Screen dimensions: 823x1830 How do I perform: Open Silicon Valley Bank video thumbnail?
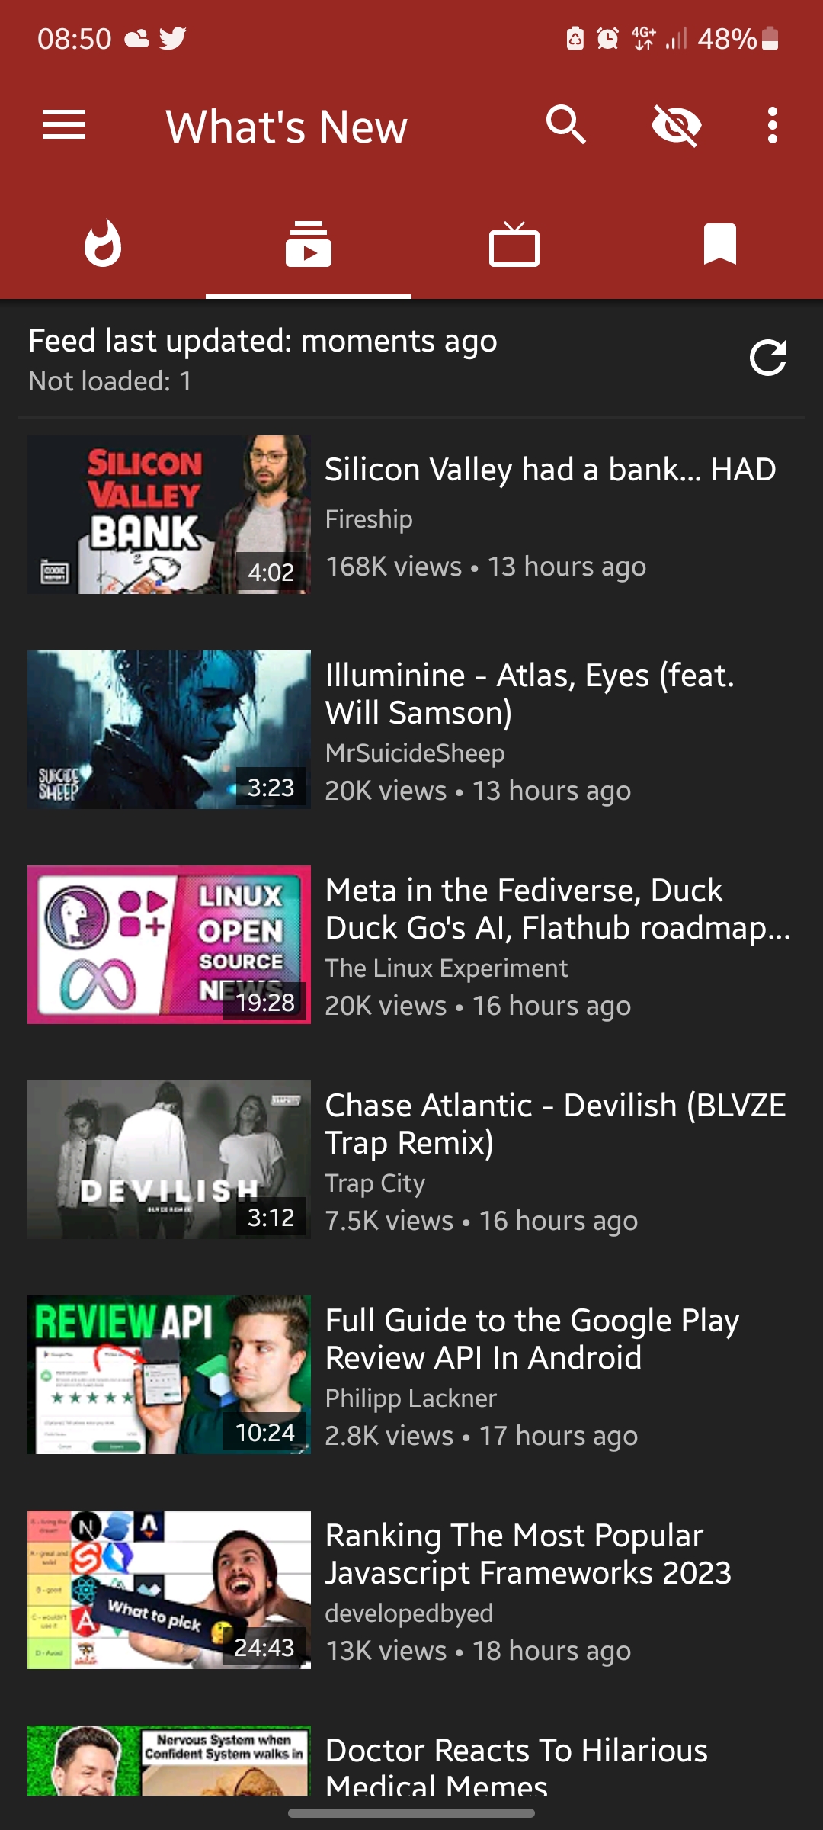pyautogui.click(x=169, y=515)
